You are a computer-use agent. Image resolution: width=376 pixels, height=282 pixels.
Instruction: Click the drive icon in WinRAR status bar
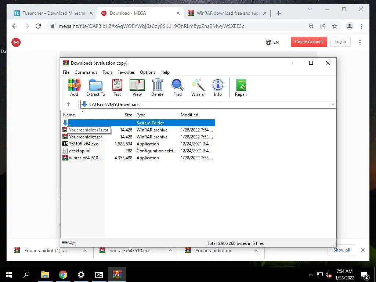coord(65,243)
